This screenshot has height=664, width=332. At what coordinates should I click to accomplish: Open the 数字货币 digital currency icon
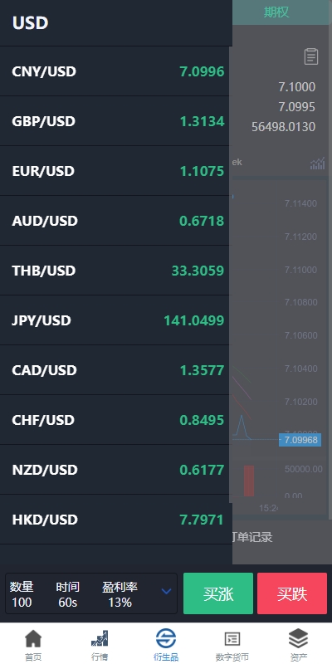232,639
